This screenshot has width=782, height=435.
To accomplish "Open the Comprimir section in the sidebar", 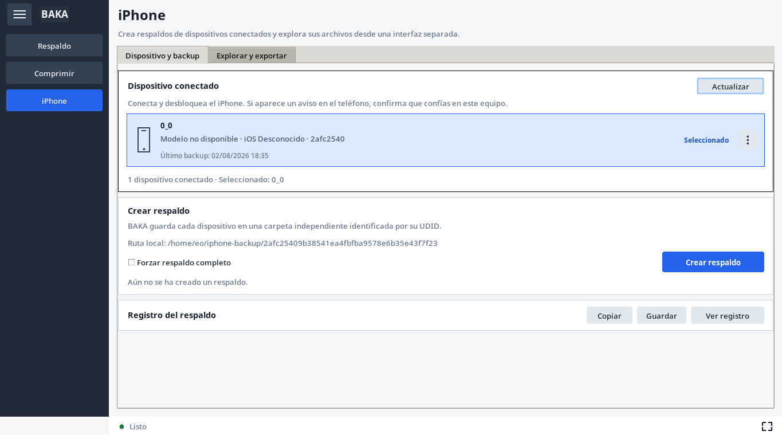I will [x=54, y=73].
